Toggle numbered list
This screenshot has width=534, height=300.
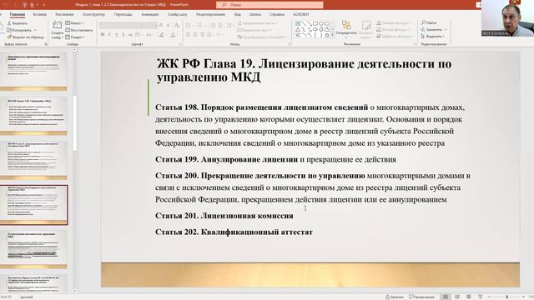point(199,25)
